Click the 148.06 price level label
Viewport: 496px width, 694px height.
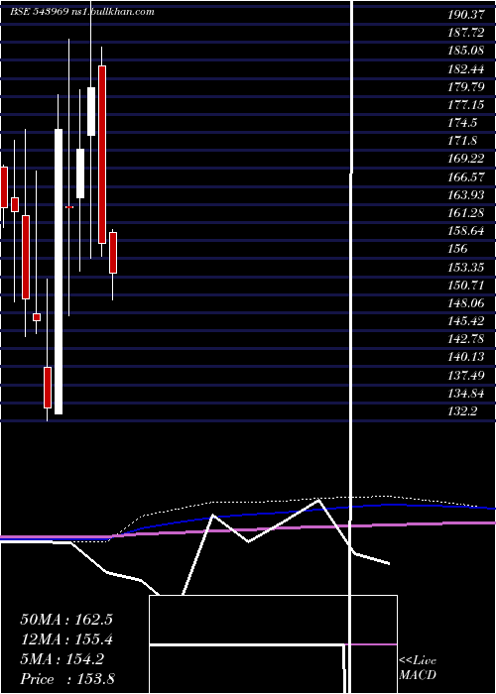[x=465, y=303]
